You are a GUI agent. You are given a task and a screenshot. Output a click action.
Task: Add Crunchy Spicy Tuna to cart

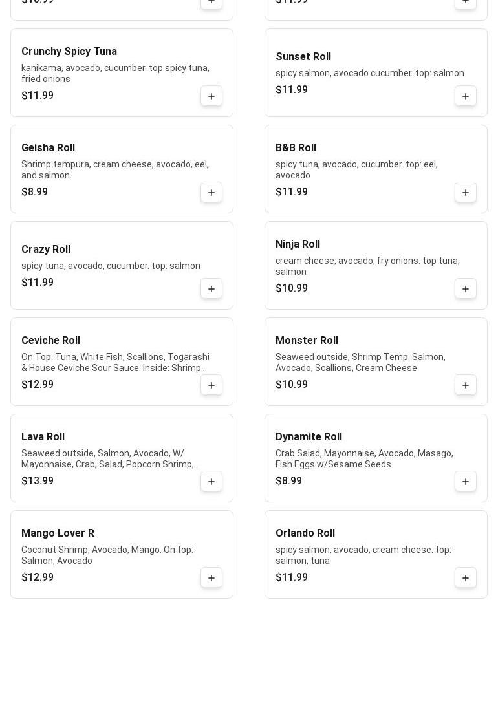(x=211, y=96)
